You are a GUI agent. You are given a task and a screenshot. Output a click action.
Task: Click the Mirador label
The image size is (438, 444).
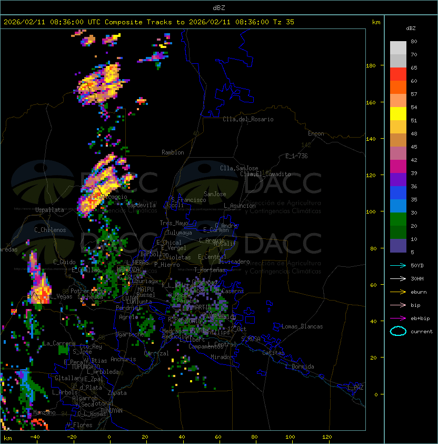222,357
